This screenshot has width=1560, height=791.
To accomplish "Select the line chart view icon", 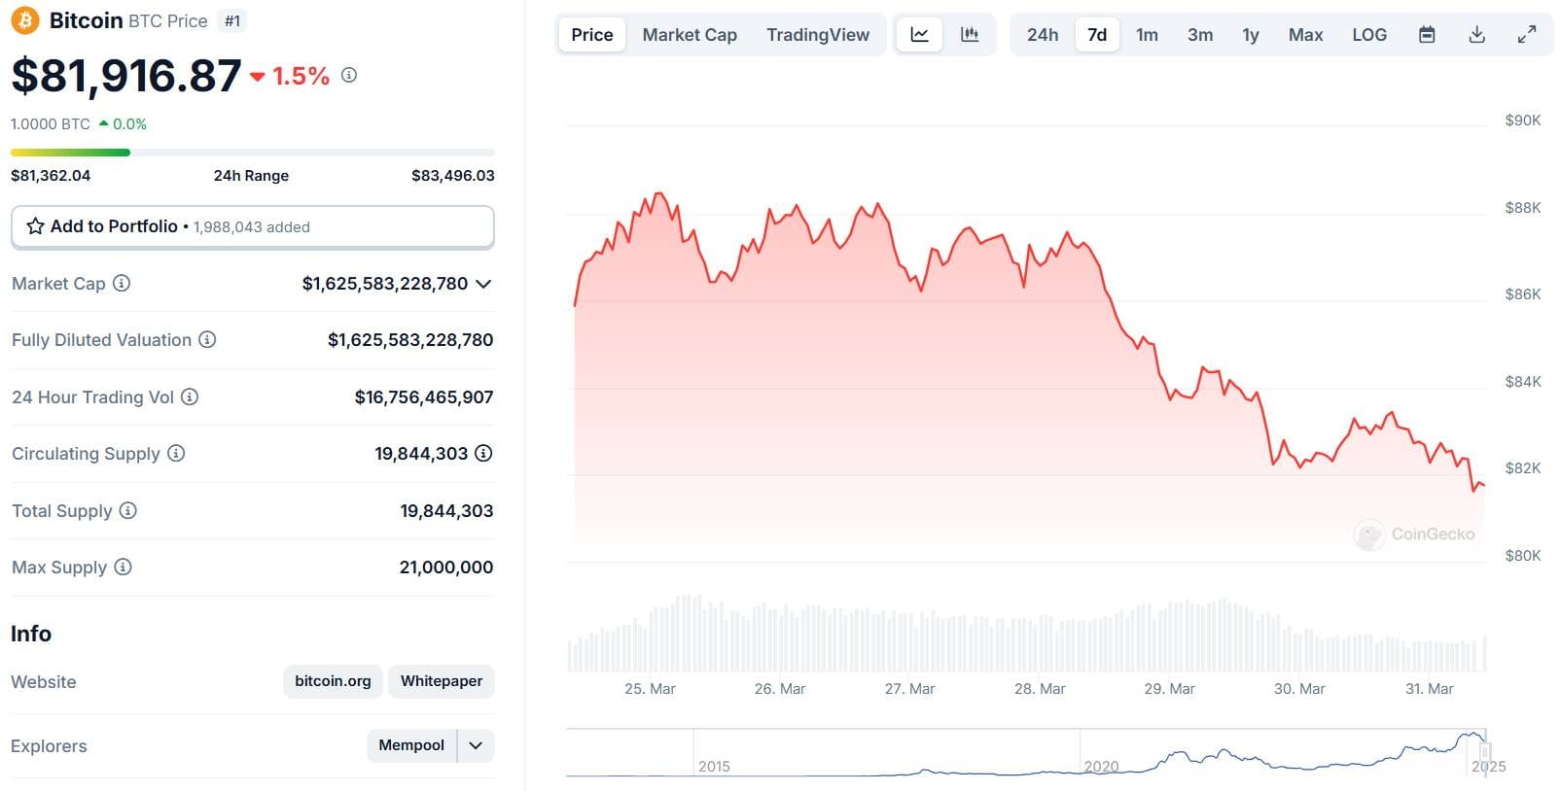I will [919, 35].
